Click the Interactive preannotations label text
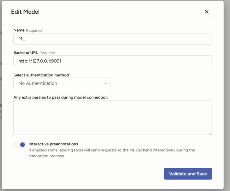 tap(53, 144)
